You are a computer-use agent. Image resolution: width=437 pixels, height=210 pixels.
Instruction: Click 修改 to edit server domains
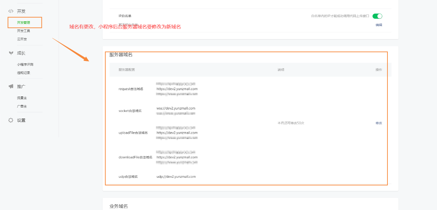pyautogui.click(x=379, y=123)
